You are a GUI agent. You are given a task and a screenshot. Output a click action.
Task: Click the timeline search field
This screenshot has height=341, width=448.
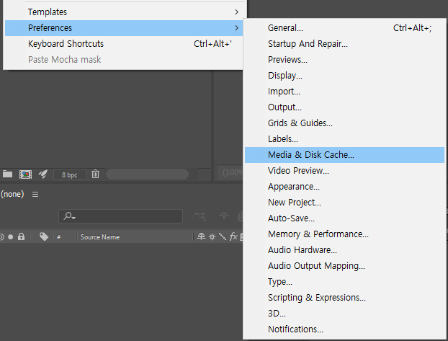120,216
